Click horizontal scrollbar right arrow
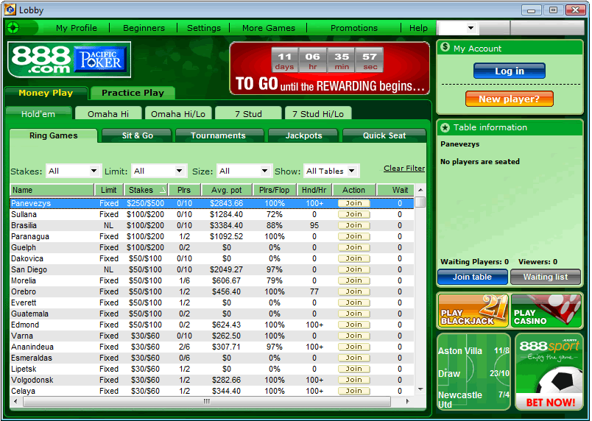 (407, 401)
